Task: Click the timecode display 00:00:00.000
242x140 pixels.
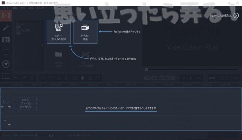Action: pos(159,78)
